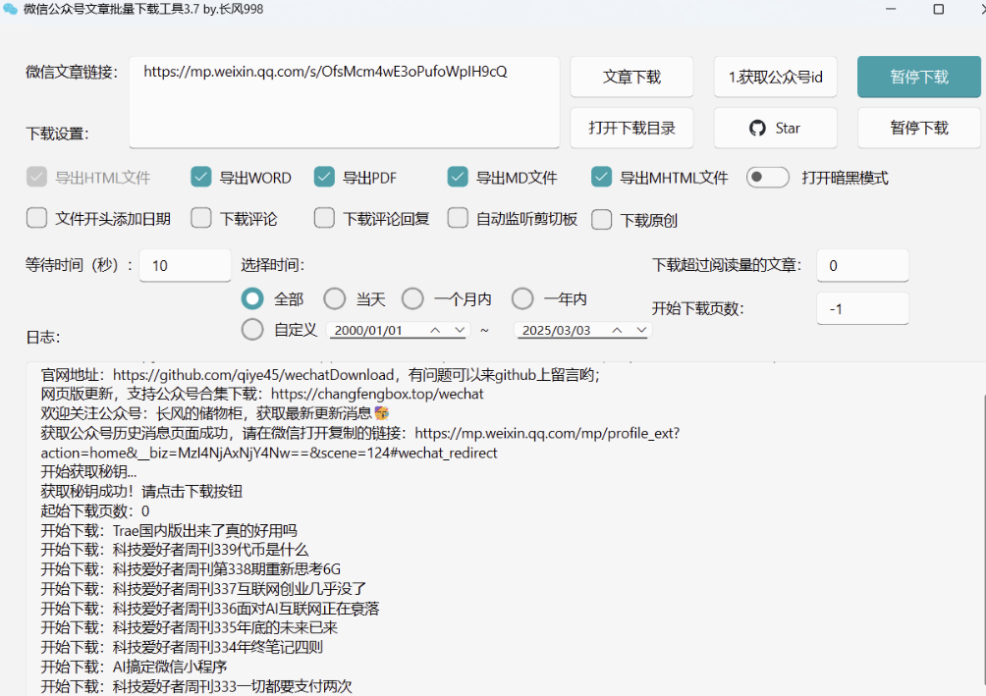Enable the 下载原创 checkbox
The image size is (986, 696).
[x=601, y=220]
